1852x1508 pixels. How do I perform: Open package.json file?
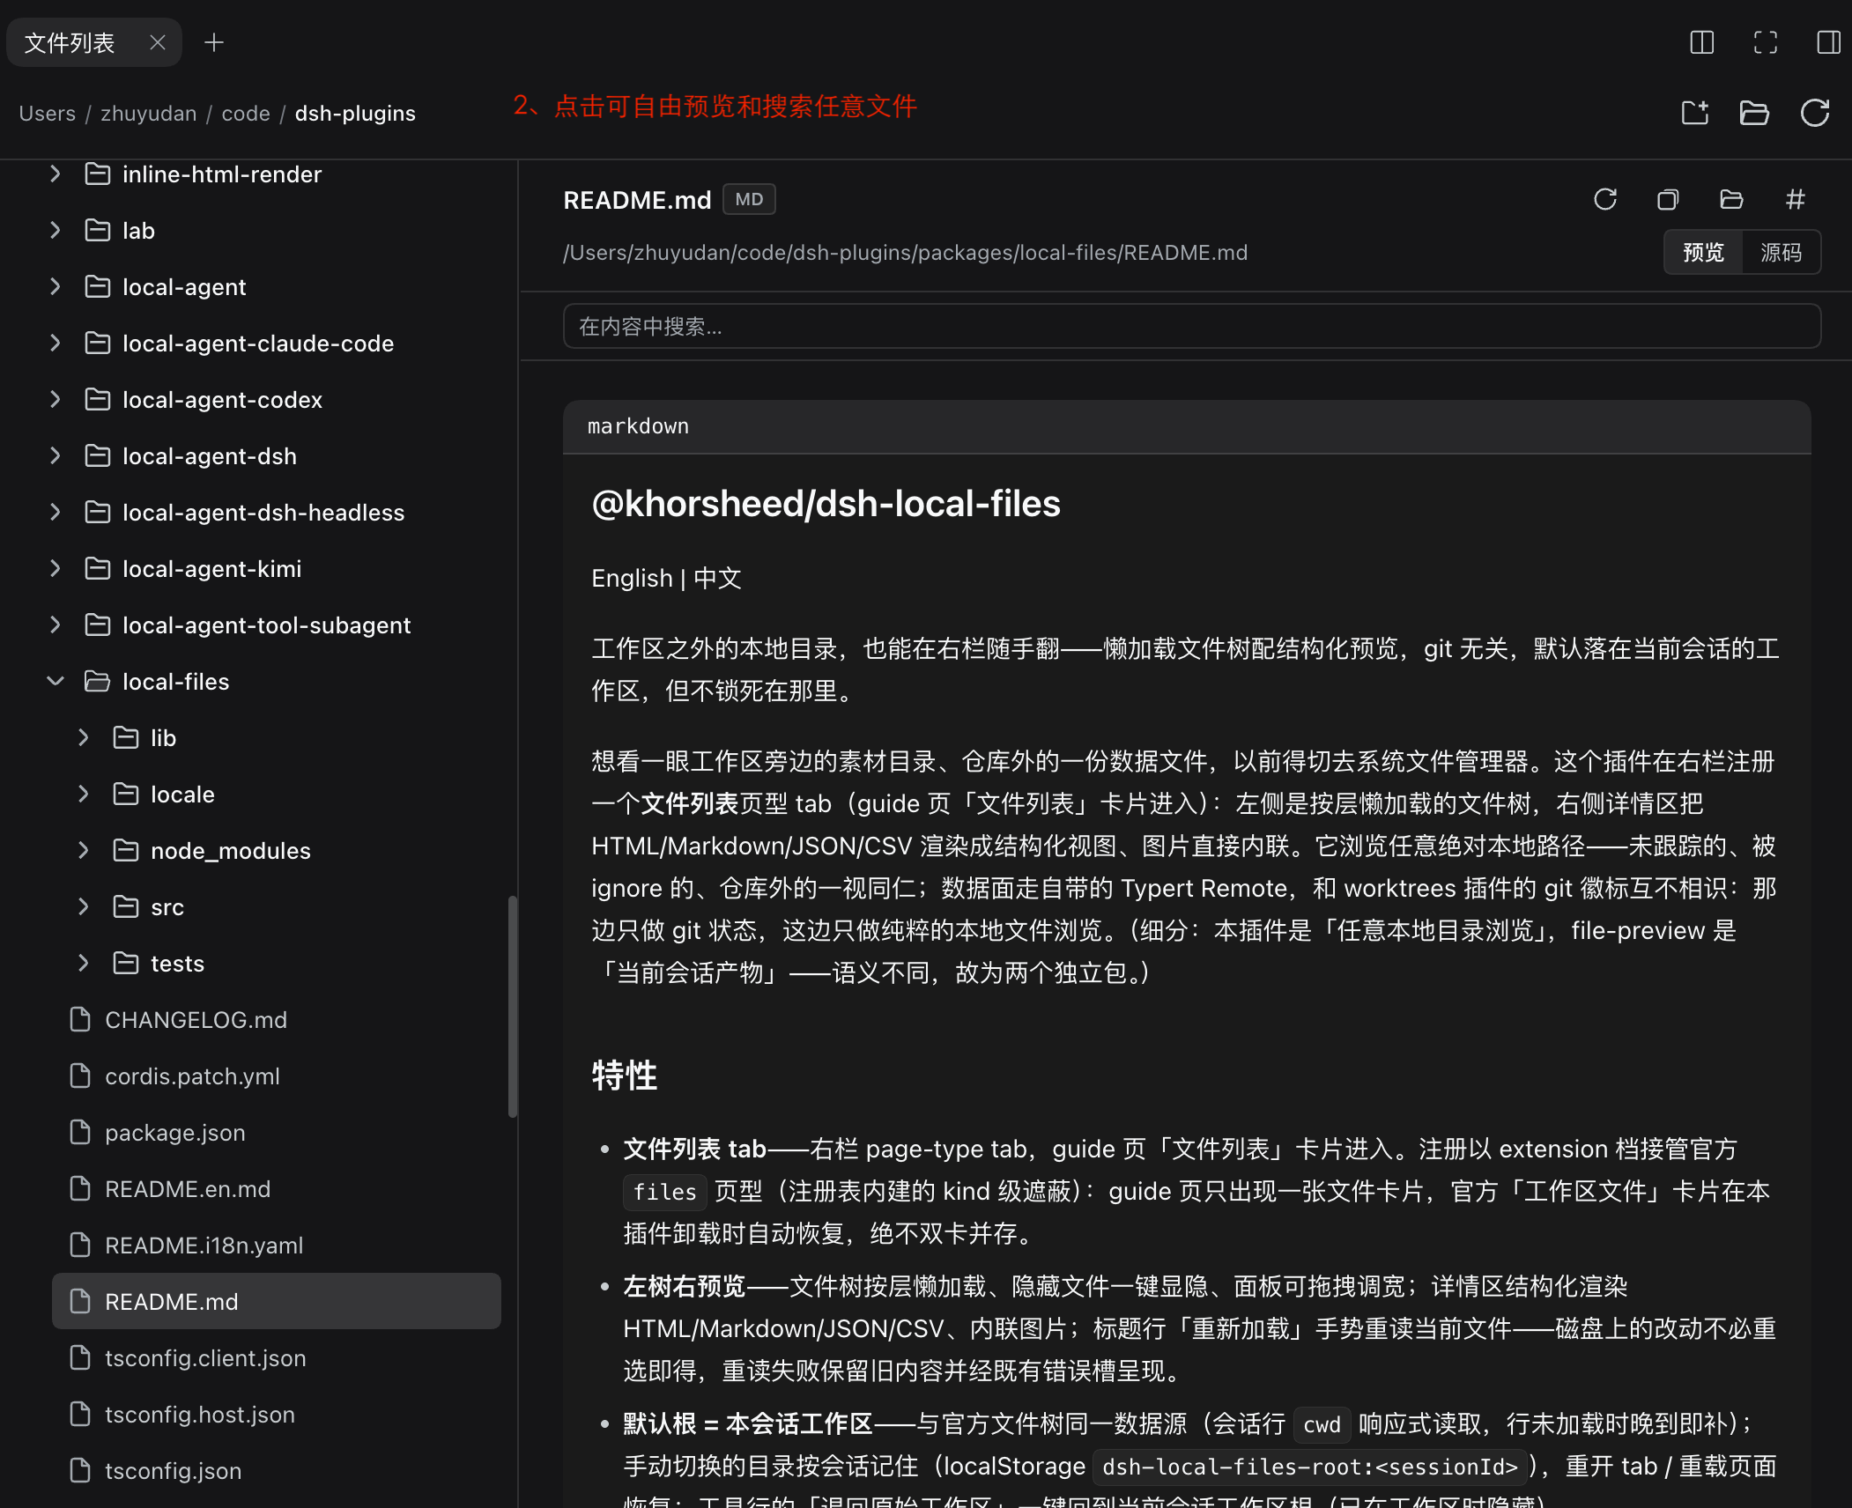[276, 1133]
